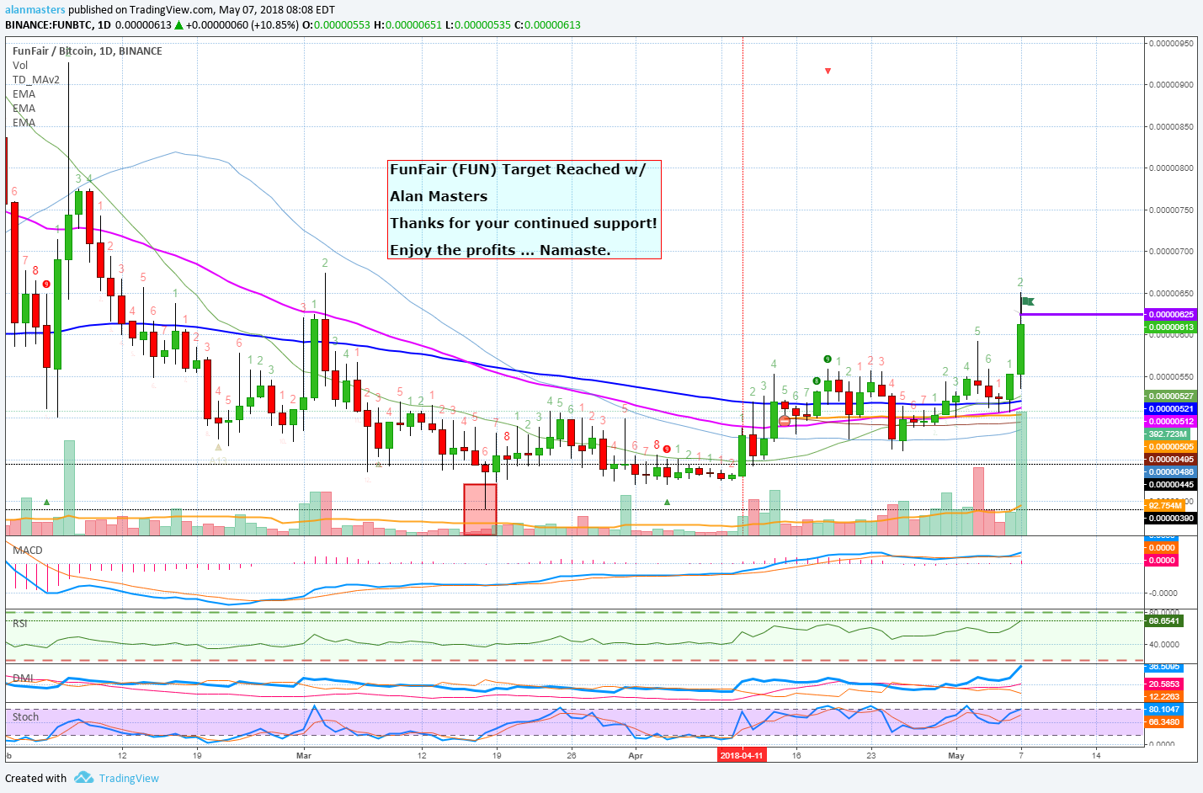This screenshot has width=1203, height=793.
Task: Click the red down-triangle marker near chart top
Action: pyautogui.click(x=828, y=71)
